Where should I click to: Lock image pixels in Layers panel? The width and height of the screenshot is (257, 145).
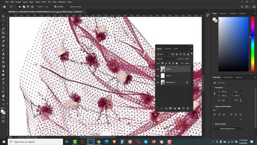(x=166, y=63)
